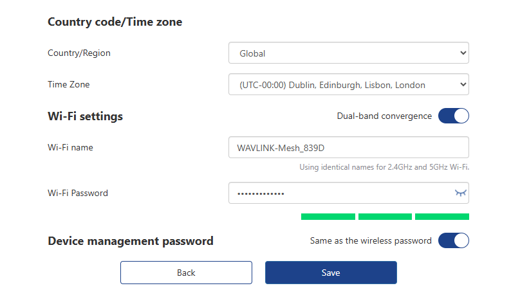The image size is (529, 297).
Task: Click the identical names 2.4GHz/5GHz hint text
Action: pyautogui.click(x=384, y=167)
